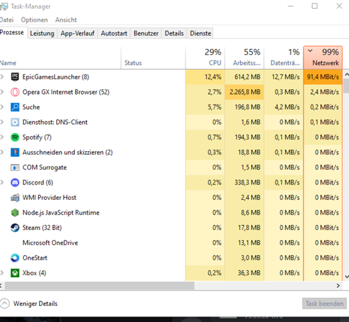Open the Datei menu
The width and height of the screenshot is (349, 322).
[7, 20]
